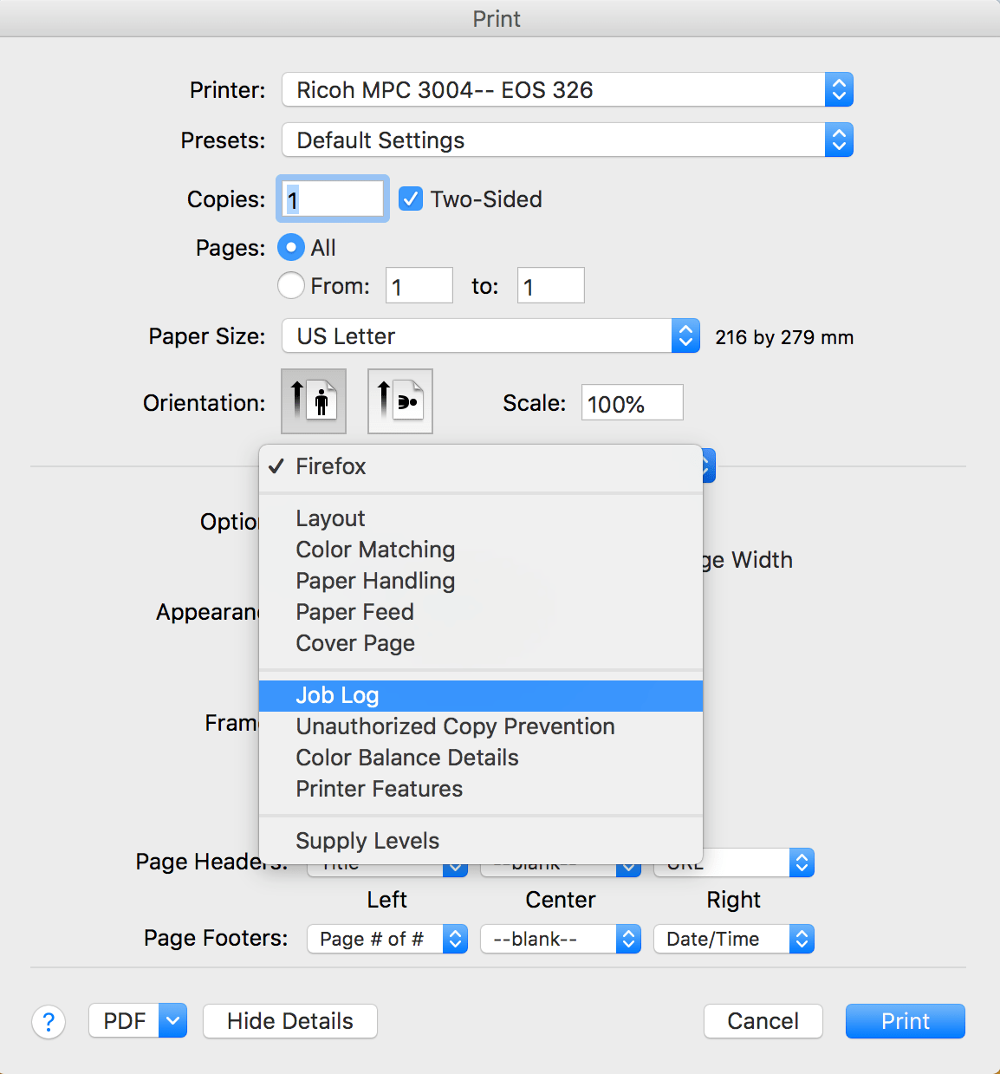Open the Printer dropdown showing Ricoh MPC 3004

(567, 89)
